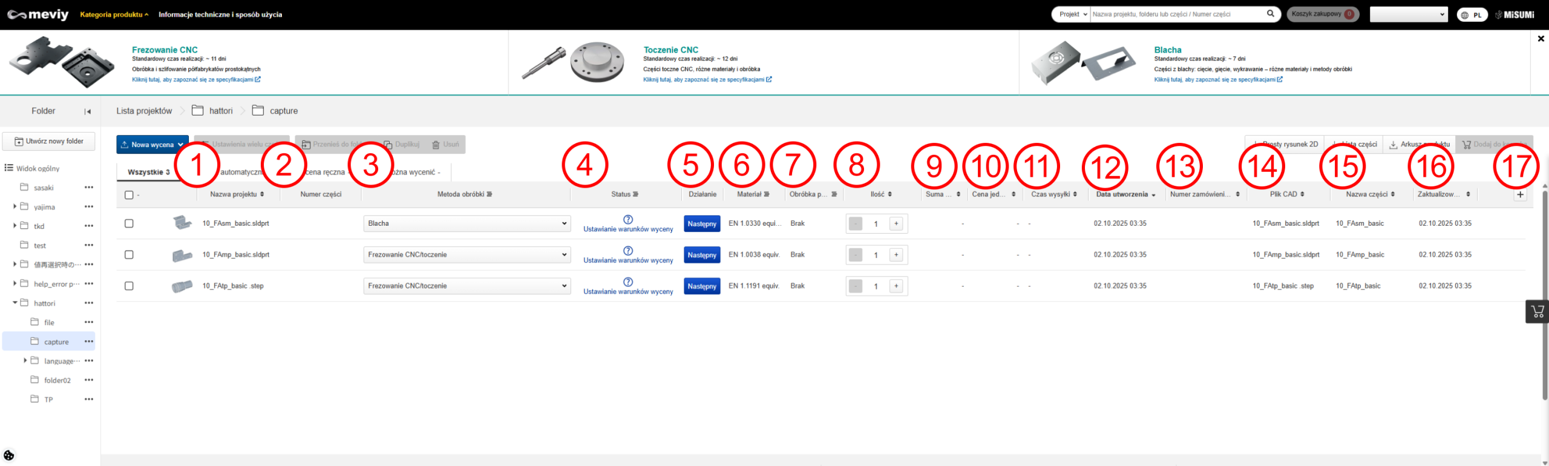Screen dimensions: 1549x466
Task: Click the help icon in Blacha row status
Action: [x=628, y=219]
